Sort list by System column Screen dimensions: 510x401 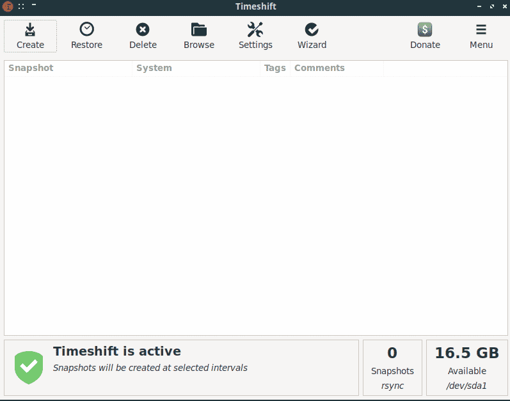point(196,68)
